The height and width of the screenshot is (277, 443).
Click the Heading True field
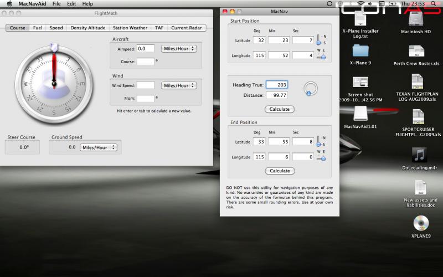click(277, 85)
